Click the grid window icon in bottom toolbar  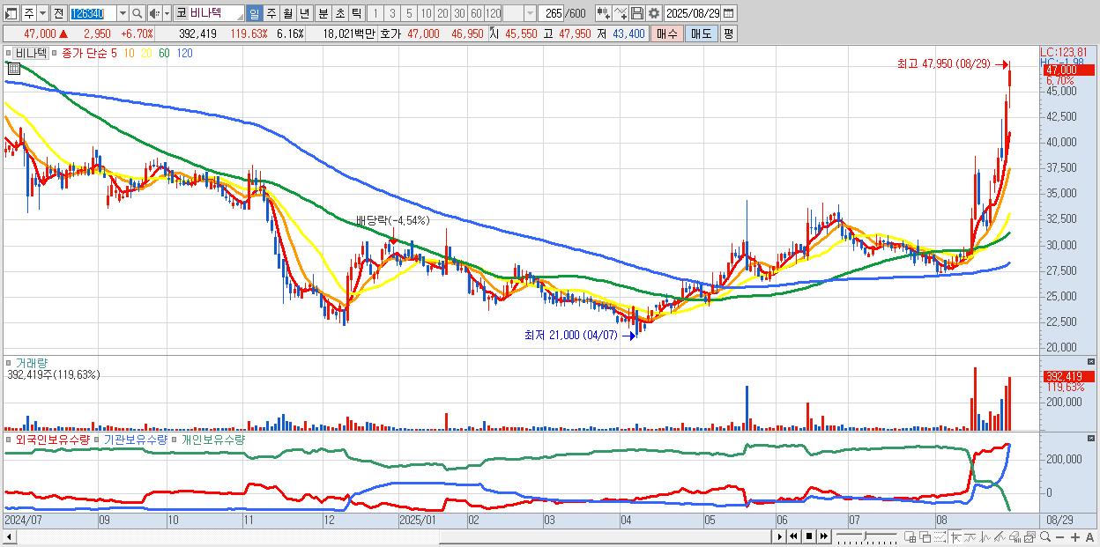point(910,536)
